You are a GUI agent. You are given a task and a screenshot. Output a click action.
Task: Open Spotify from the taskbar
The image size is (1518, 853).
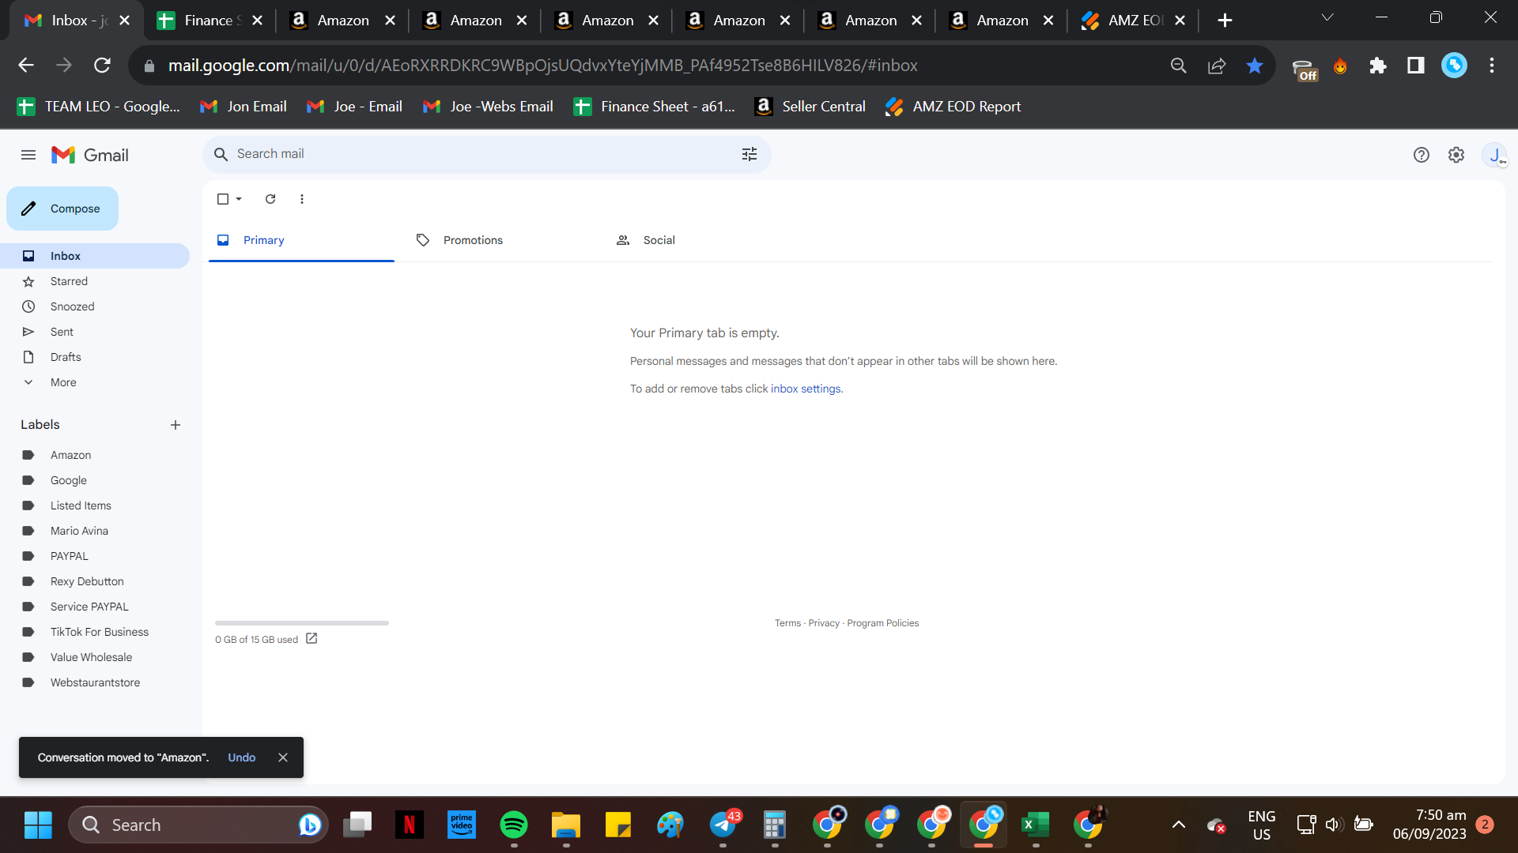(x=514, y=825)
